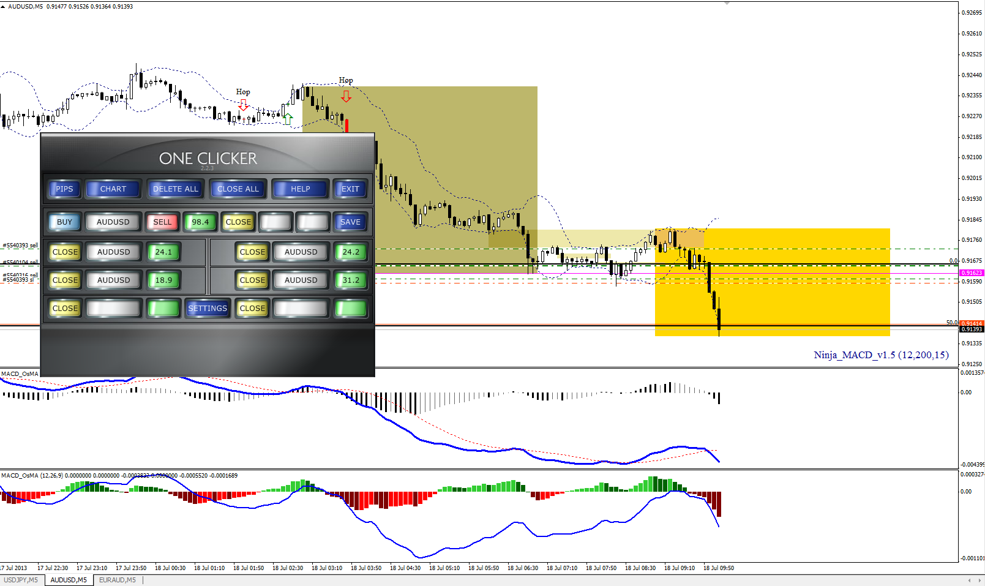
Task: Click the blank green button immediately left of SETTINGS
Action: tap(163, 309)
